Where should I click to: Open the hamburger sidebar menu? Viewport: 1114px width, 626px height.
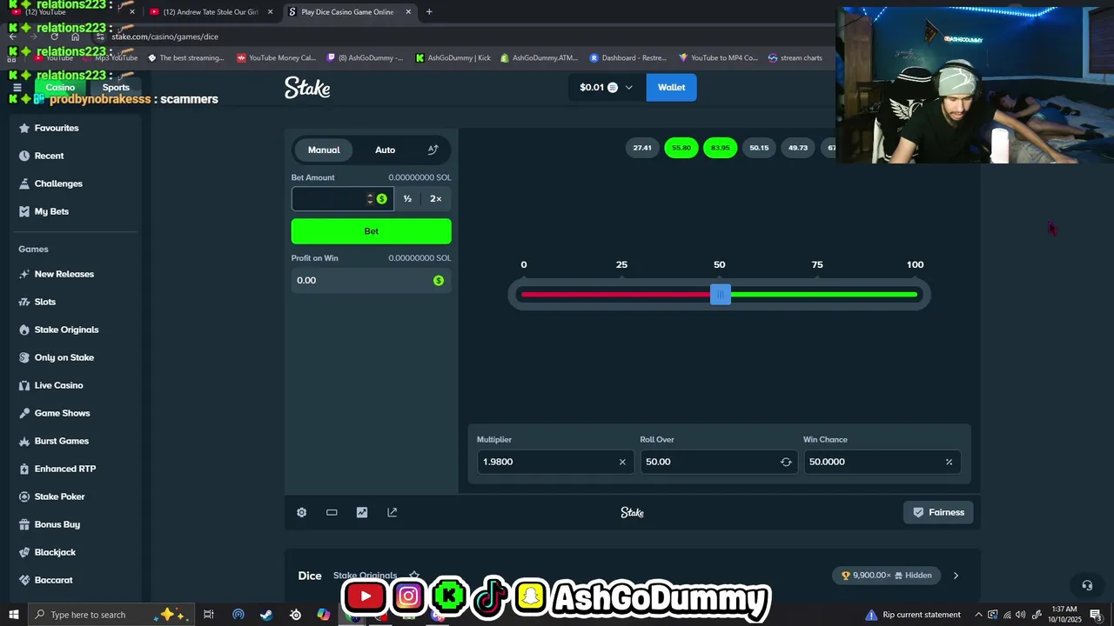(x=17, y=87)
